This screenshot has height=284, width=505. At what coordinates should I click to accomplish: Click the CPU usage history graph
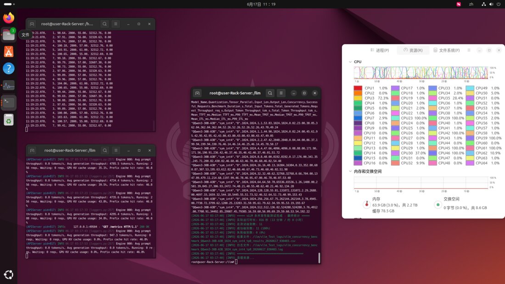point(421,72)
